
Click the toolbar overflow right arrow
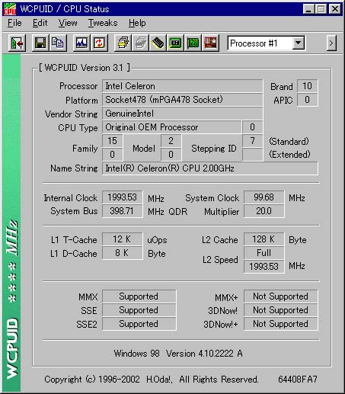click(331, 43)
